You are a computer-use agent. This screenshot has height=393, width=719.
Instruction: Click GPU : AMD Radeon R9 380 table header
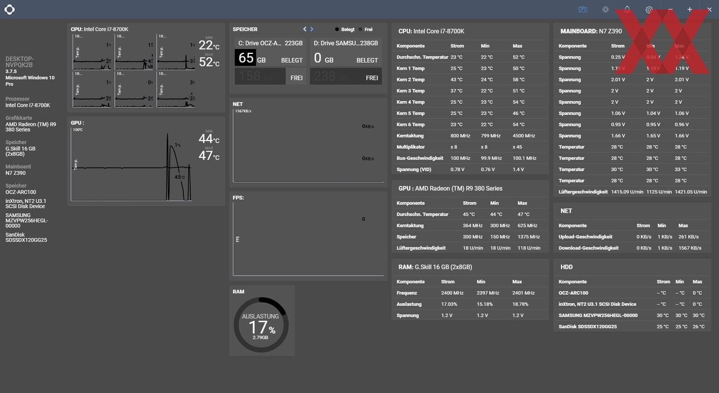tap(450, 189)
